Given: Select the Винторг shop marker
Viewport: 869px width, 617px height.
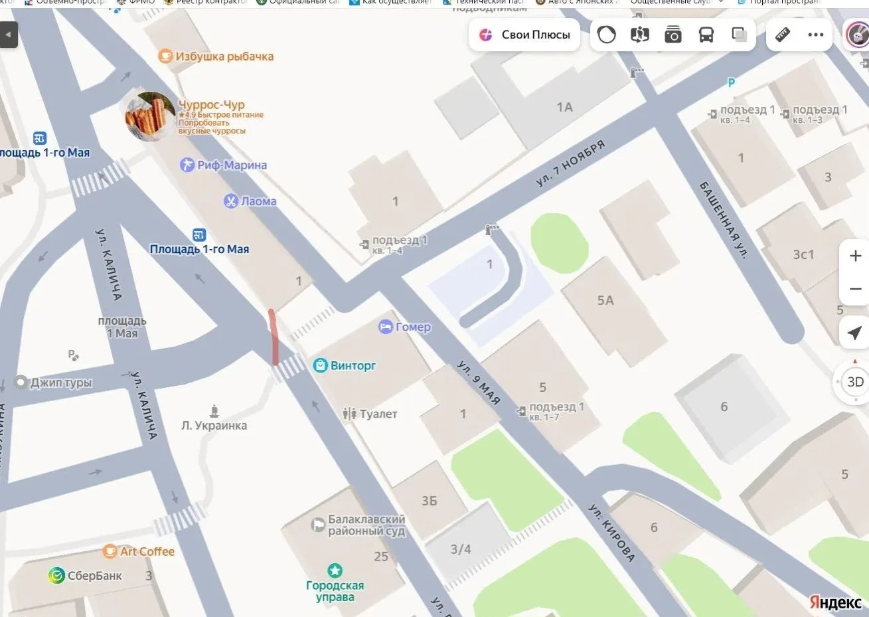Looking at the screenshot, I should [321, 365].
